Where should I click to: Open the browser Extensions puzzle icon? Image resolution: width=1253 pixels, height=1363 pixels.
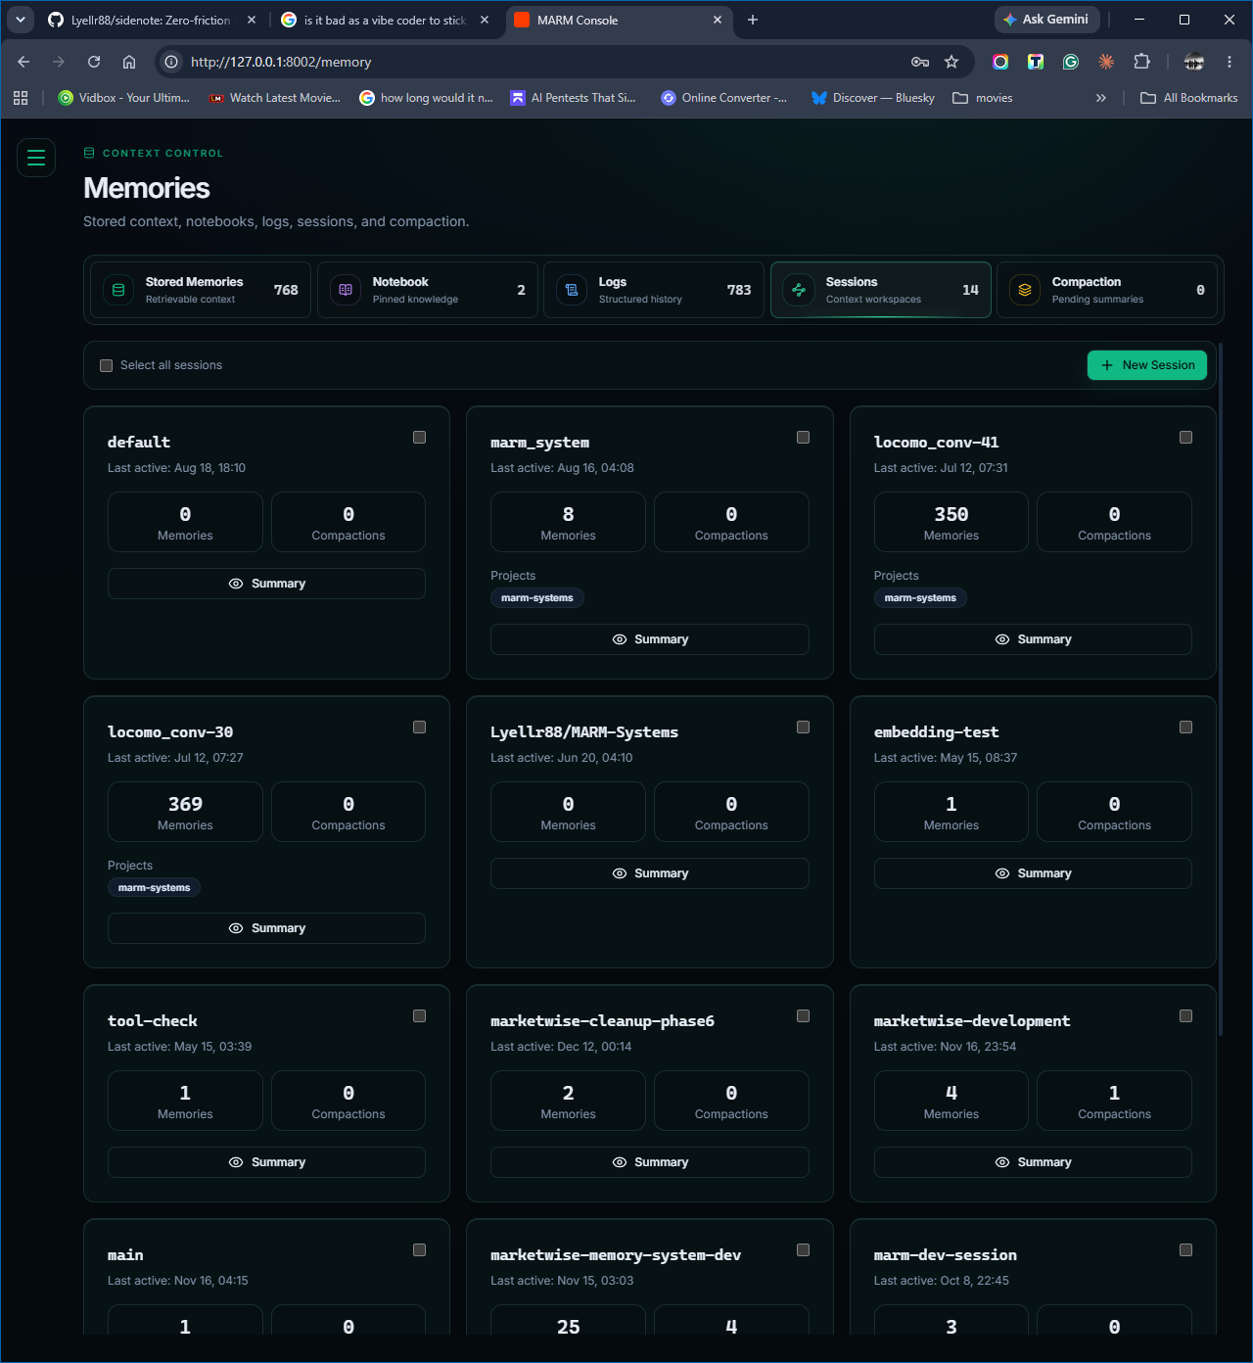click(x=1141, y=62)
